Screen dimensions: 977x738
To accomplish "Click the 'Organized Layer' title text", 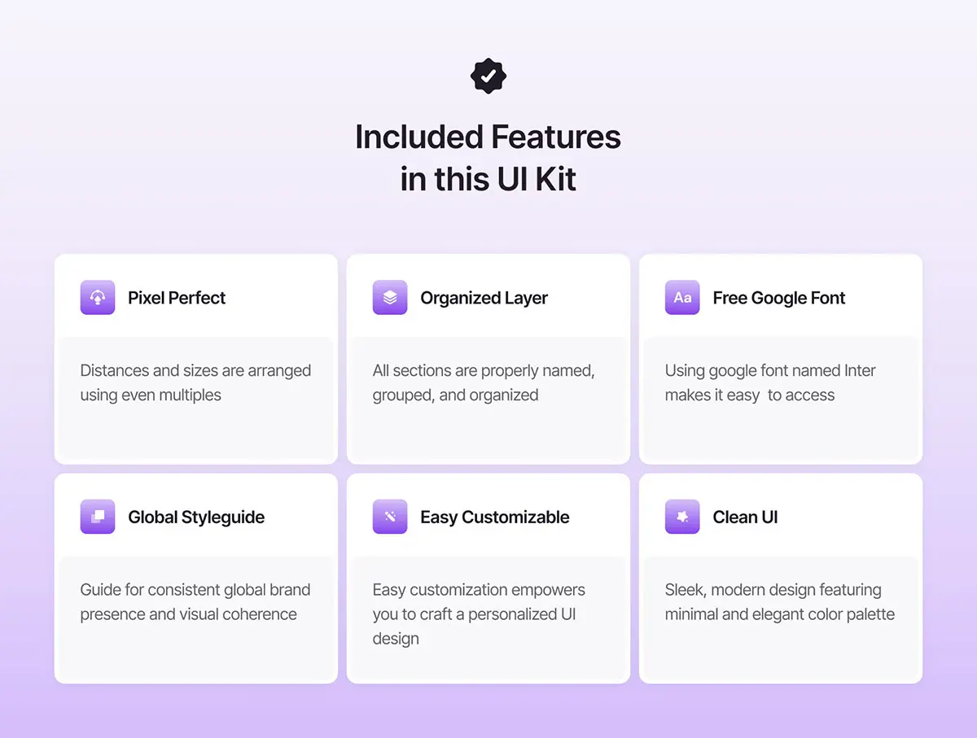I will (x=484, y=298).
